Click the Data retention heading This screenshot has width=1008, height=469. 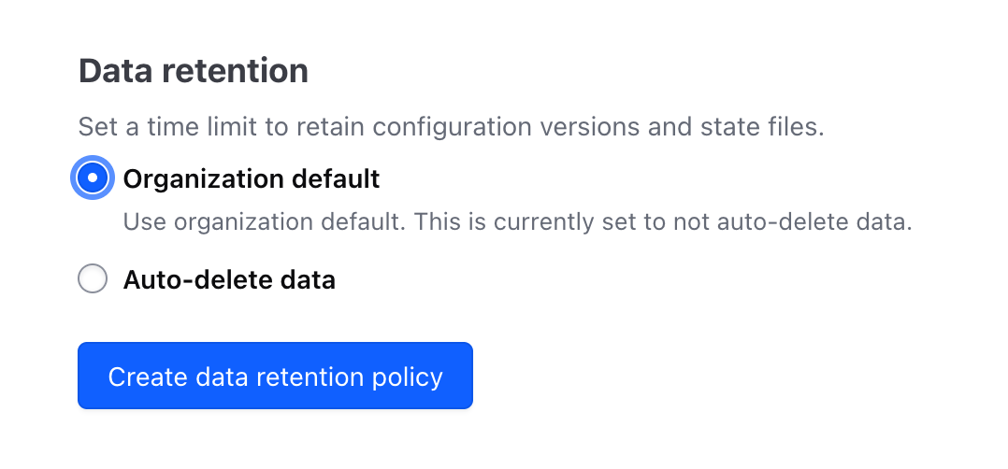click(194, 71)
